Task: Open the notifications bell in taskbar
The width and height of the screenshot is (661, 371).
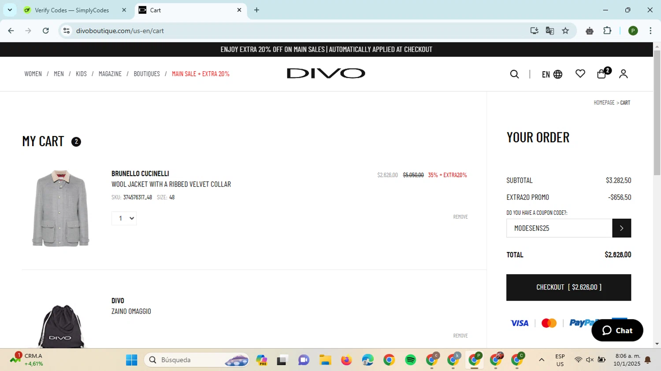Action: tap(648, 360)
